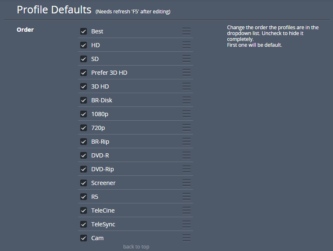Click the Best profile label
The height and width of the screenshot is (251, 333).
click(97, 31)
